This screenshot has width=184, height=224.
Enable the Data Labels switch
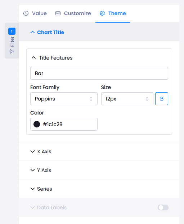pyautogui.click(x=163, y=207)
